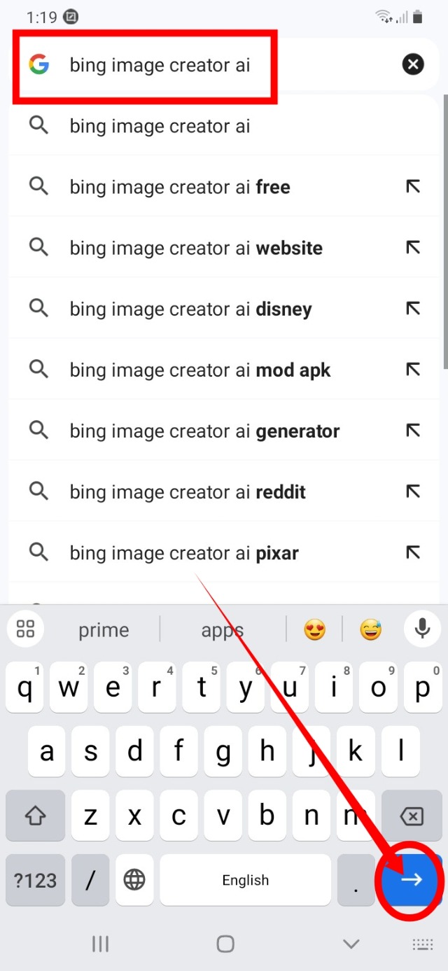Select the laughing-sweat emoji on keyboard toolbar

point(370,629)
